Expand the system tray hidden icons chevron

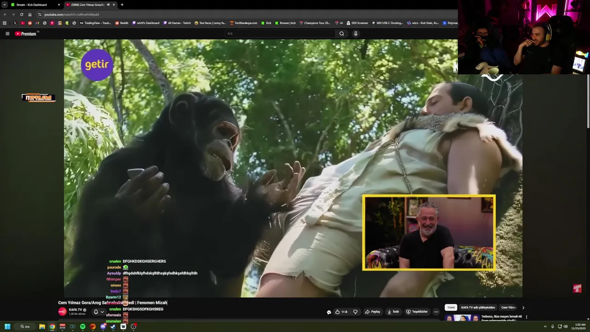click(545, 326)
